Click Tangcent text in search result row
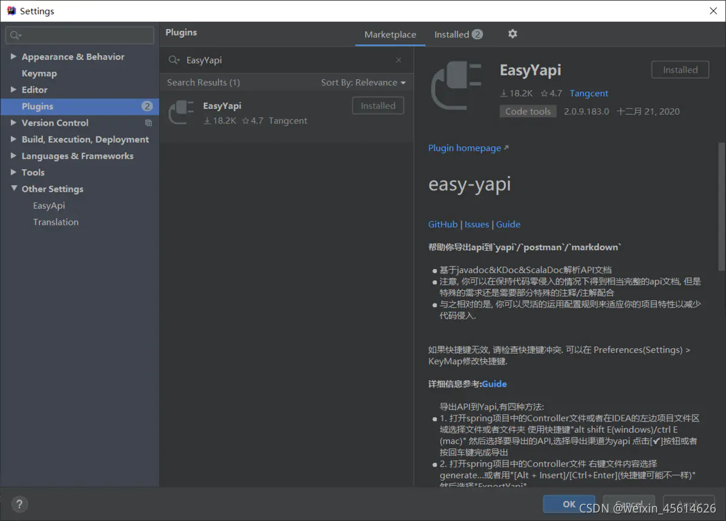The image size is (726, 521). point(288,121)
